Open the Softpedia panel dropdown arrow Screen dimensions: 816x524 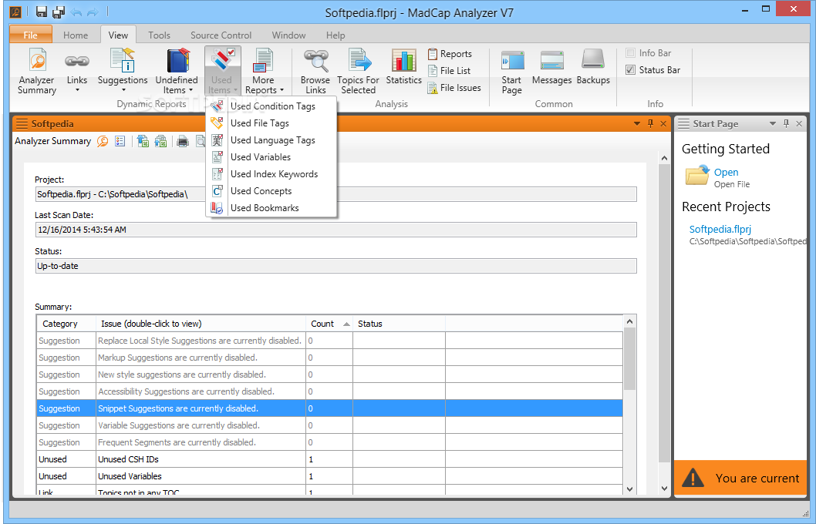637,124
